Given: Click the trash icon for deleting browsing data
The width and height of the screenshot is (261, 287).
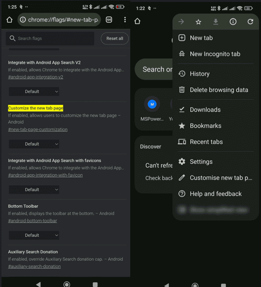Looking at the screenshot, I should pyautogui.click(x=182, y=90).
